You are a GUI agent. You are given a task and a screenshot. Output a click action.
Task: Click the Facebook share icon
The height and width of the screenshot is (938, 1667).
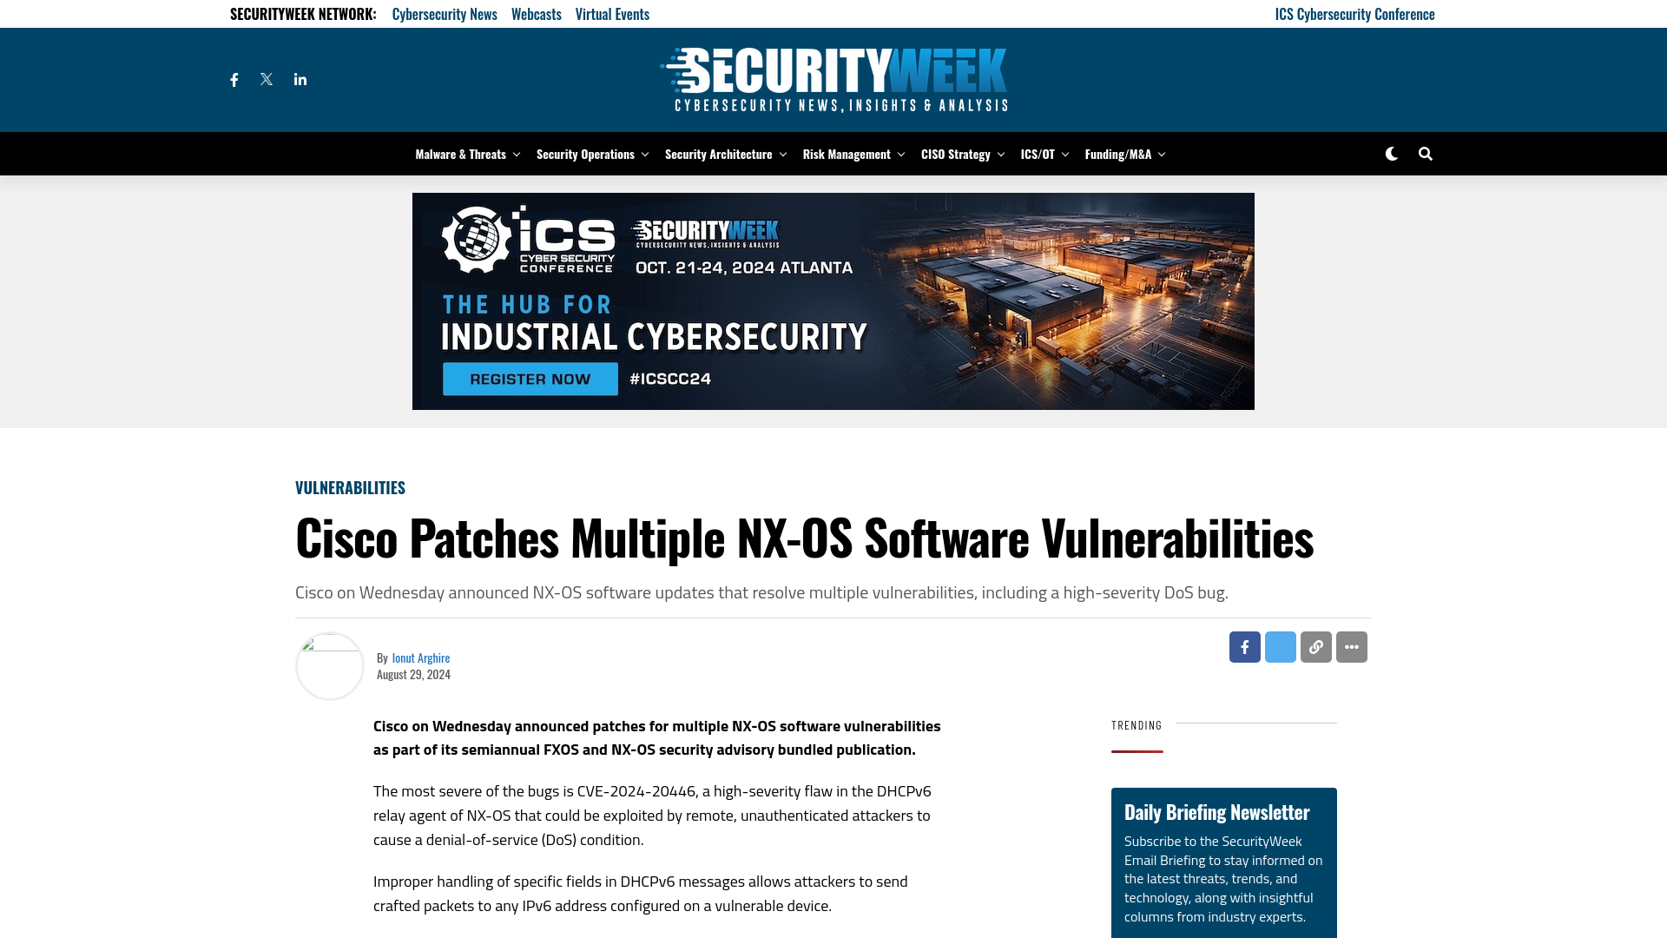[x=1244, y=646]
